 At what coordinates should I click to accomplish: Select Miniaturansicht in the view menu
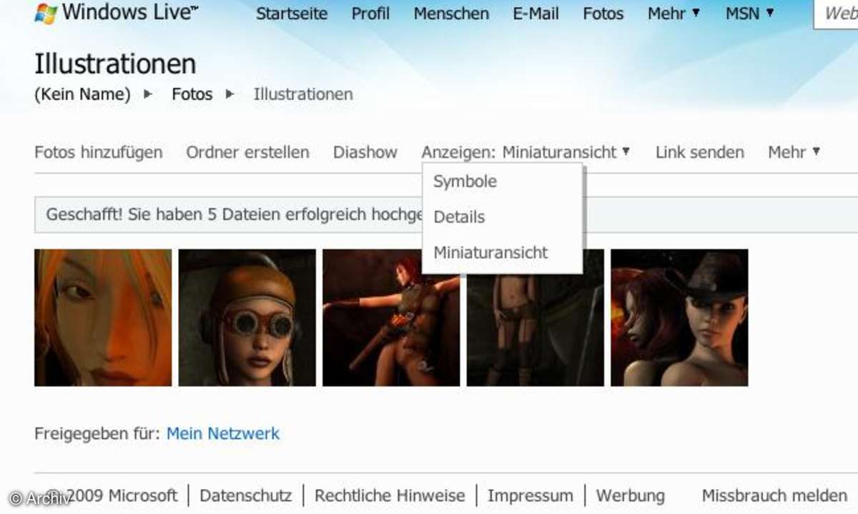coord(490,252)
